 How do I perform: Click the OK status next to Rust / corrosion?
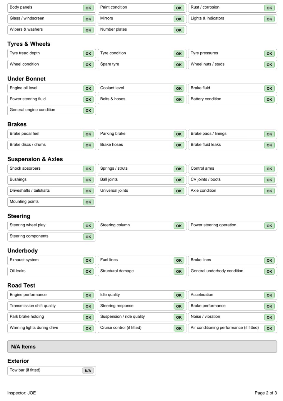pos(269,8)
